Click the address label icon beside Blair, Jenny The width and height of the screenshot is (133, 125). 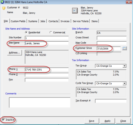pyautogui.click(x=75, y=11)
